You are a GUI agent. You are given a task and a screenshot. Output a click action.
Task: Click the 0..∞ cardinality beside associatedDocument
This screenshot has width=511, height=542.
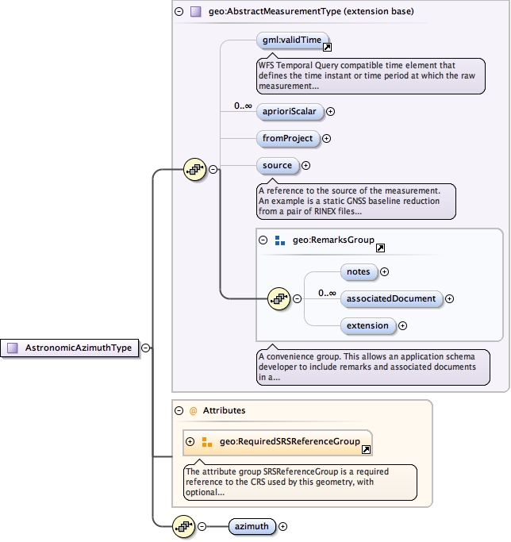327,293
